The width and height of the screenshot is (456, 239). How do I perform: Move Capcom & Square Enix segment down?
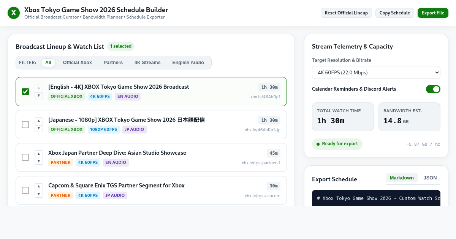click(39, 195)
